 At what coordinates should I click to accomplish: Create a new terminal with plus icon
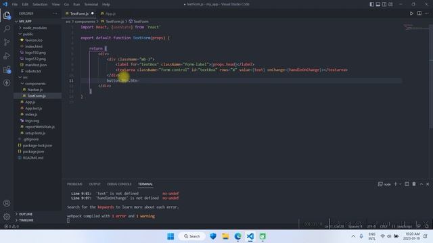point(395,184)
